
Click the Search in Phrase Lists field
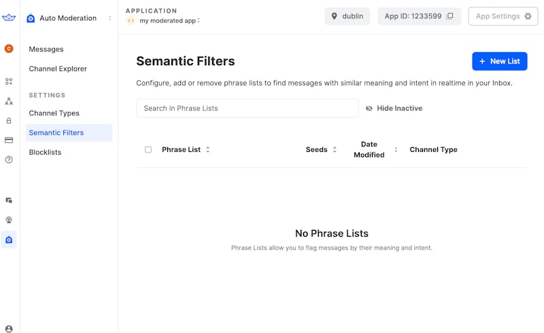pyautogui.click(x=247, y=109)
